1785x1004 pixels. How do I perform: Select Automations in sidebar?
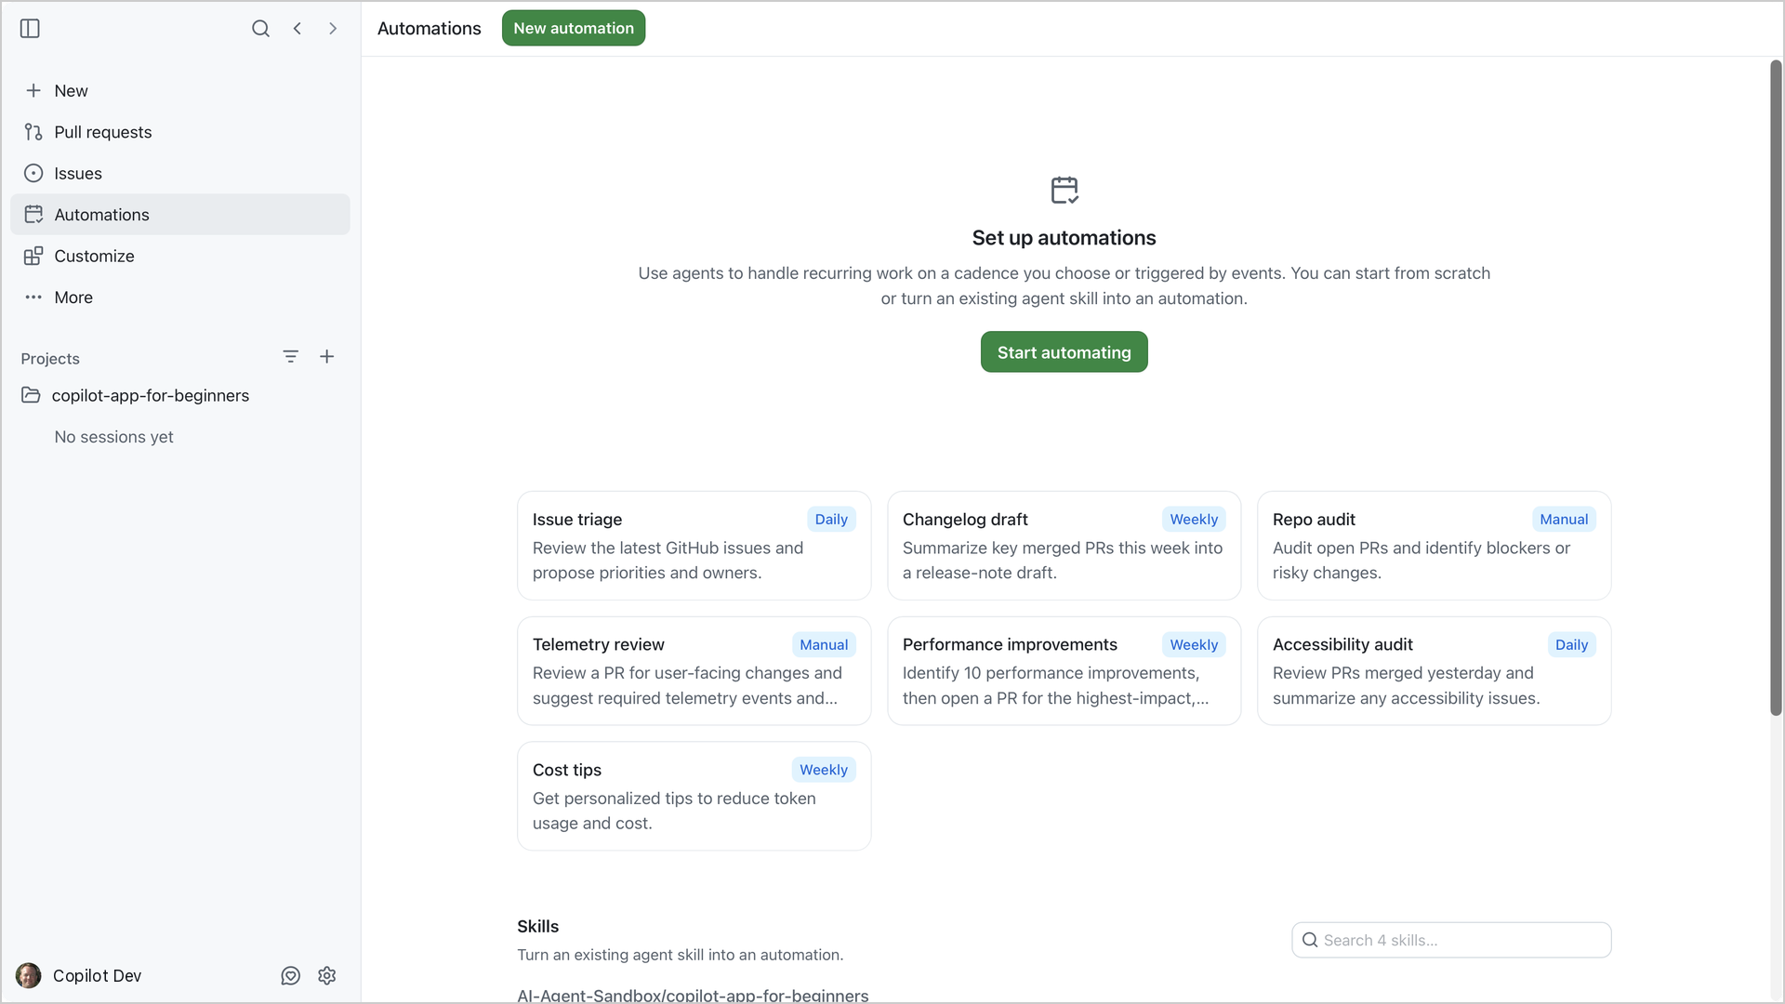click(x=180, y=215)
